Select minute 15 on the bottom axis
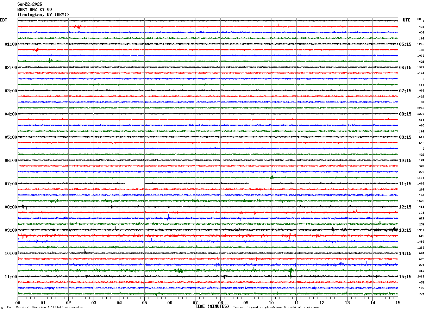The image size is (426, 312). (x=398, y=302)
